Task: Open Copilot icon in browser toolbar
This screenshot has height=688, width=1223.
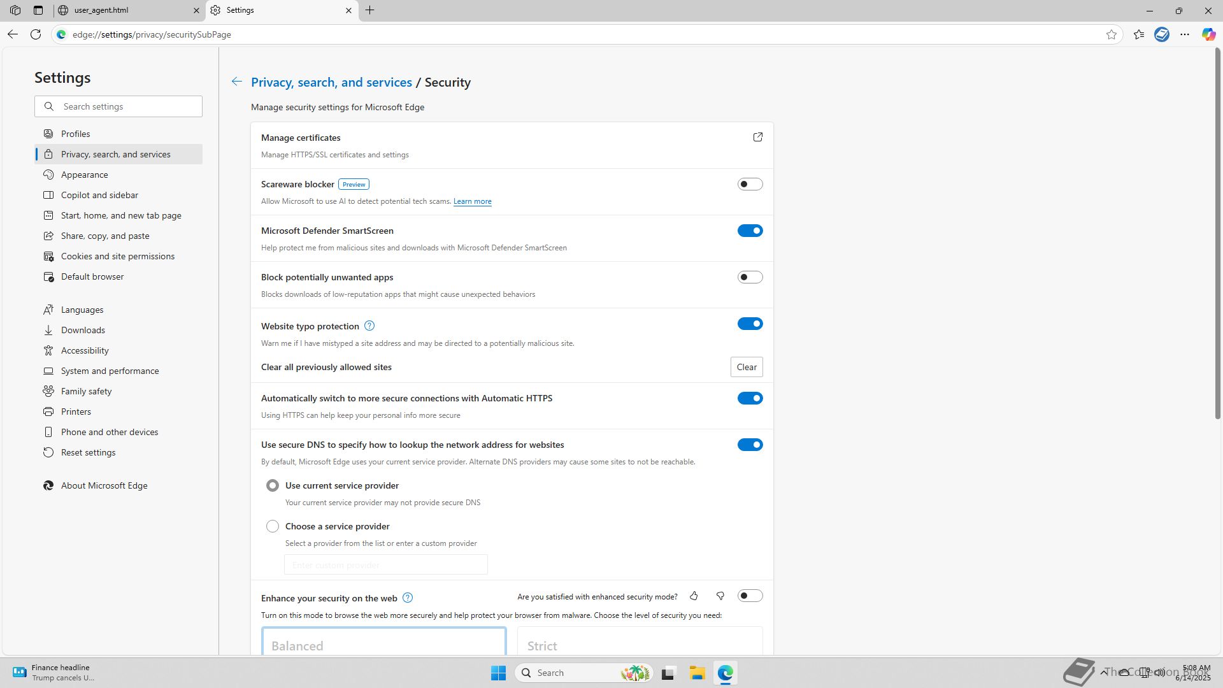Action: click(x=1208, y=34)
